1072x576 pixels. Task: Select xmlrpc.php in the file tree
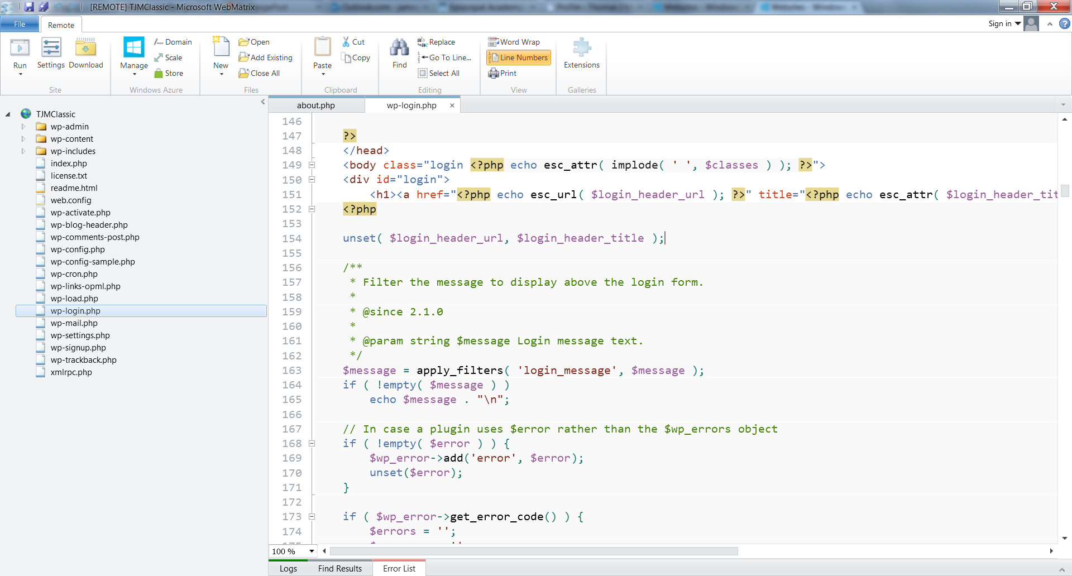click(71, 372)
